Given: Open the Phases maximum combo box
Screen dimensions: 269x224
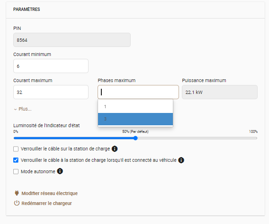Looking at the screenshot, I should [x=138, y=92].
